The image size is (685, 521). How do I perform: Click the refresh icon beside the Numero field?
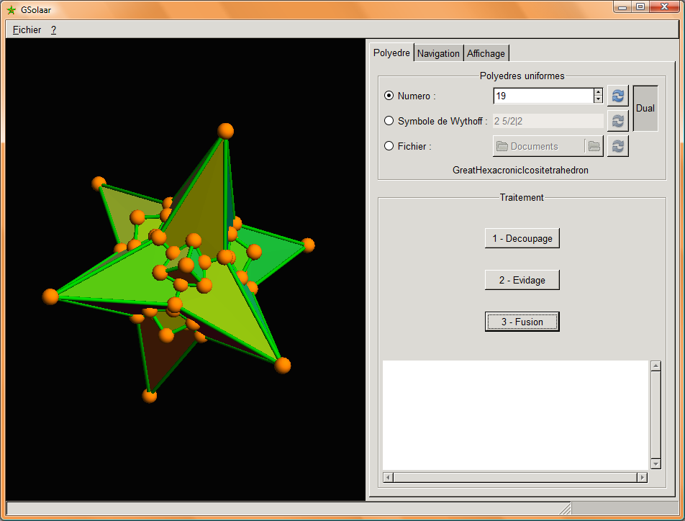[617, 96]
